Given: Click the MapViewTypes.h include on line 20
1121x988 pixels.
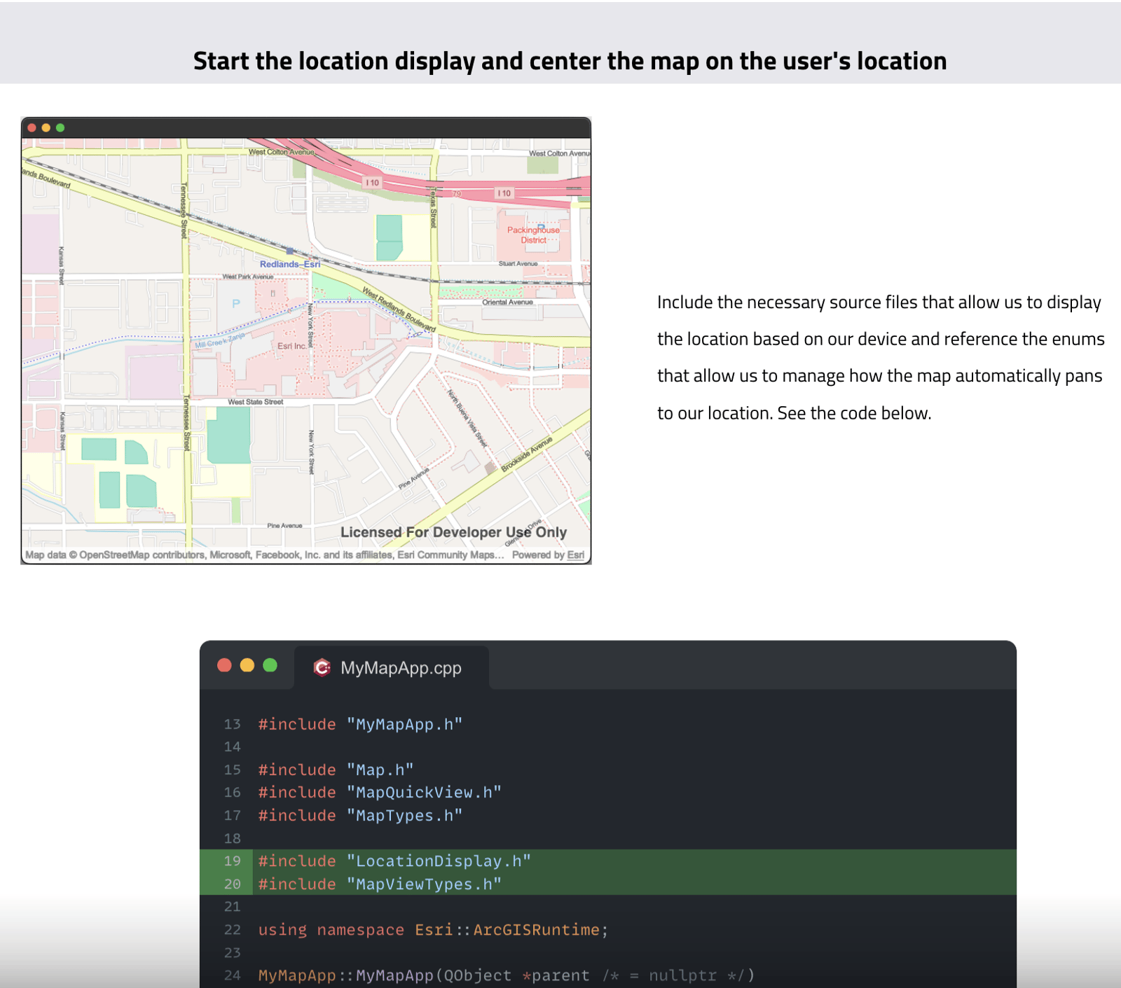Looking at the screenshot, I should [379, 884].
